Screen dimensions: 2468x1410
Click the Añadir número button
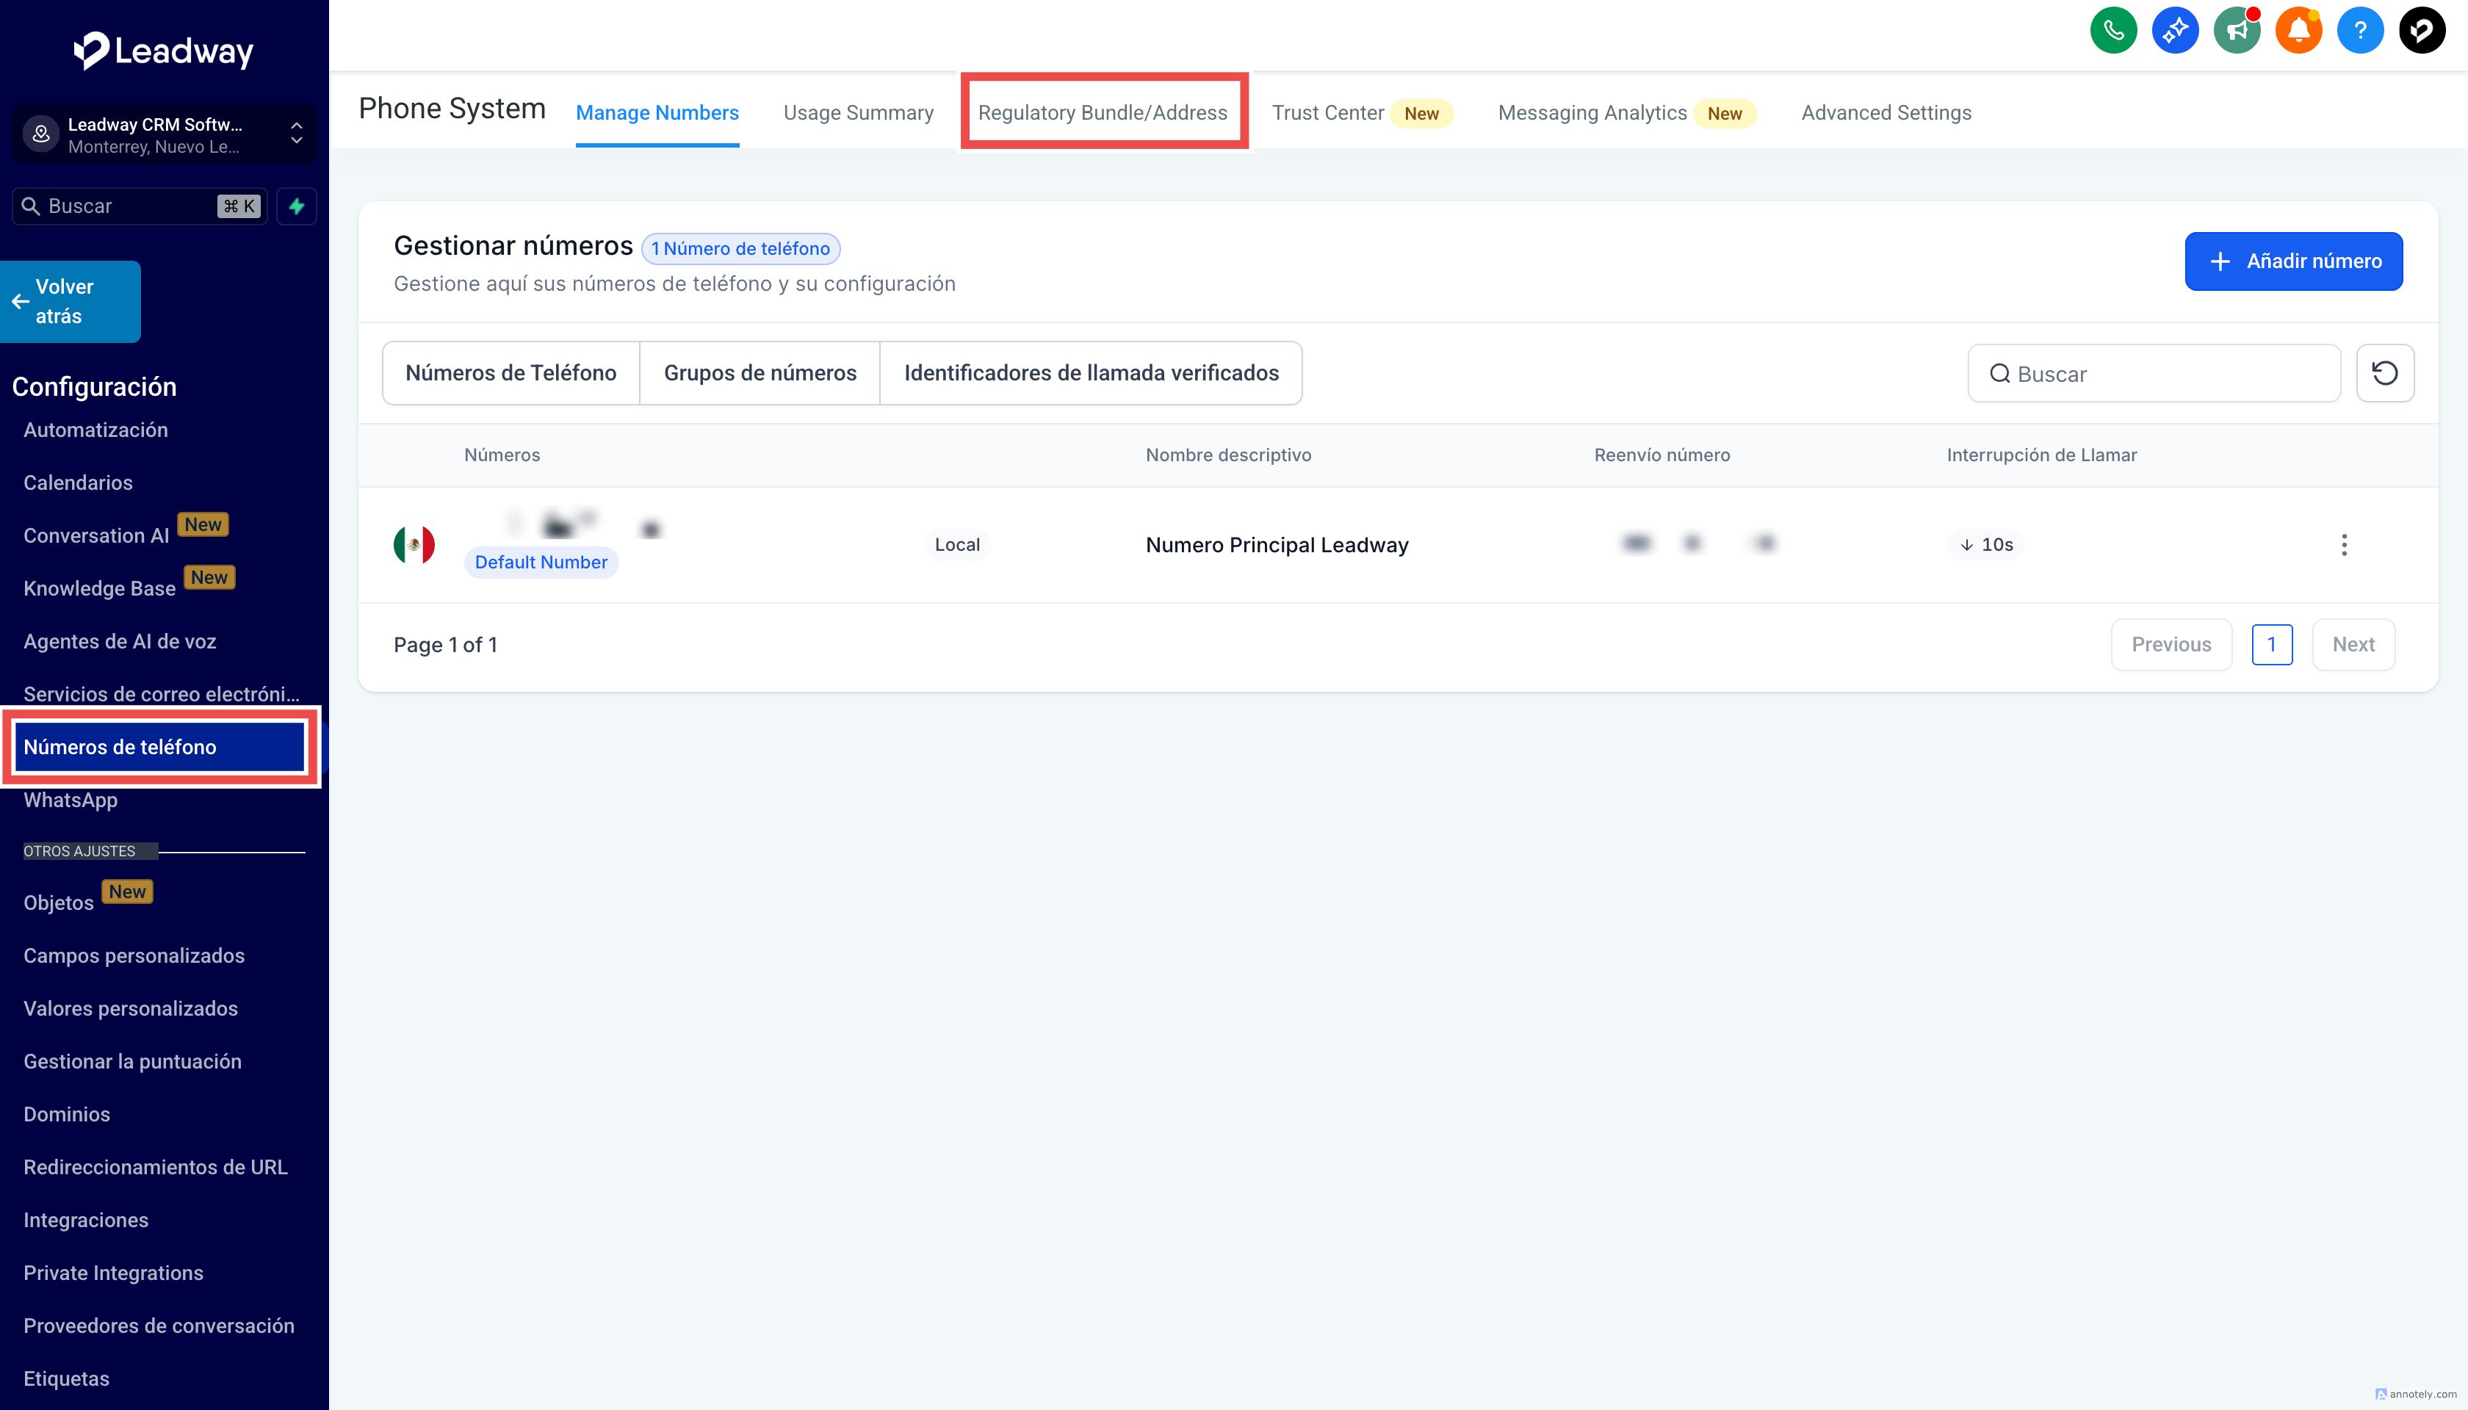click(x=2292, y=261)
